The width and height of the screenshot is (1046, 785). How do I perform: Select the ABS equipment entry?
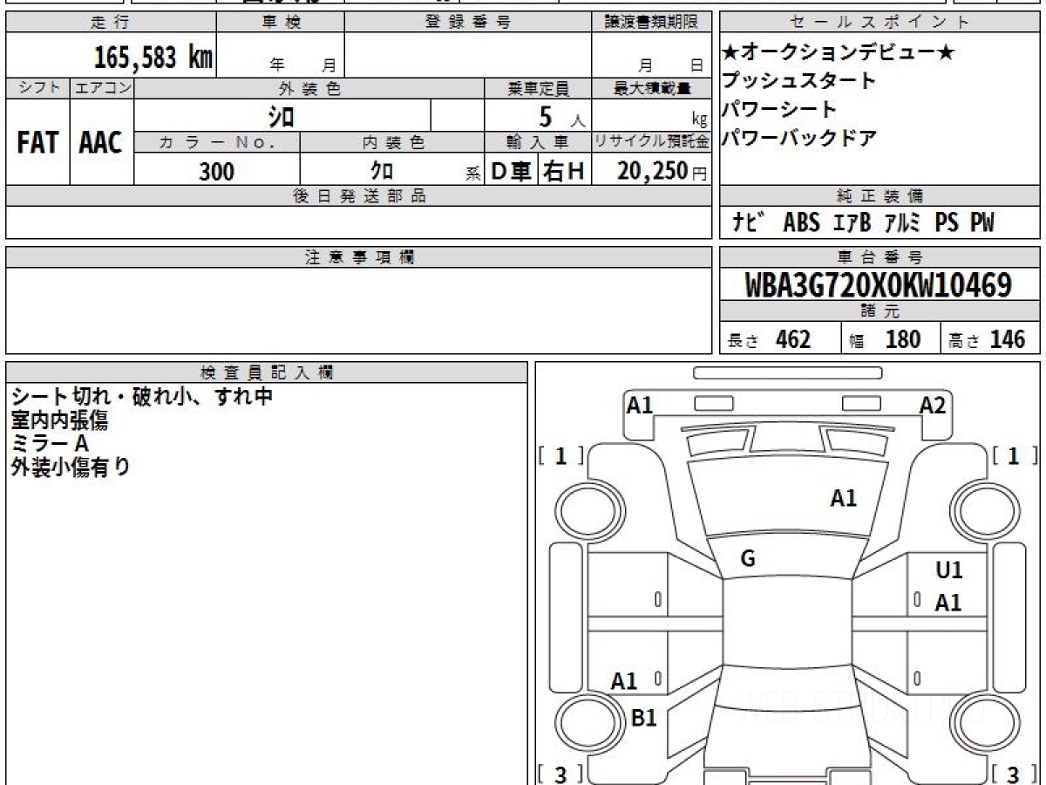point(801,223)
